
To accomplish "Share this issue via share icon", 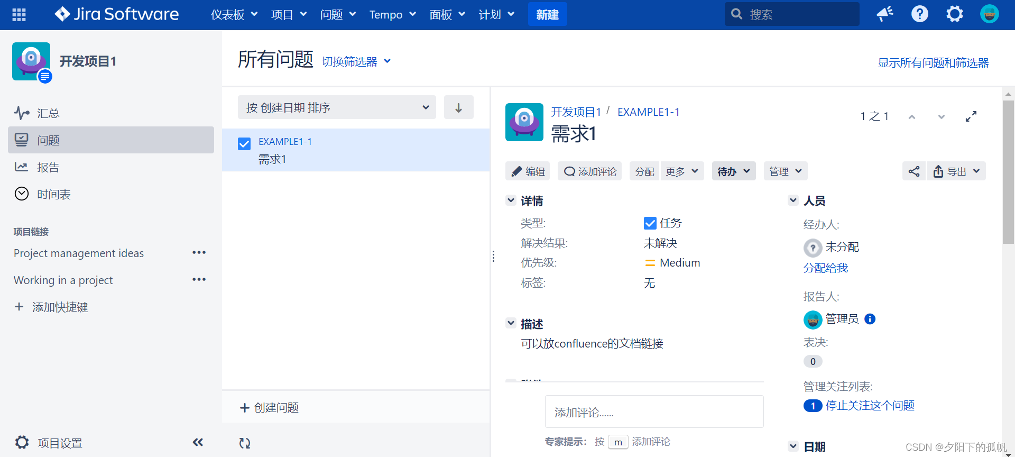I will coord(914,171).
